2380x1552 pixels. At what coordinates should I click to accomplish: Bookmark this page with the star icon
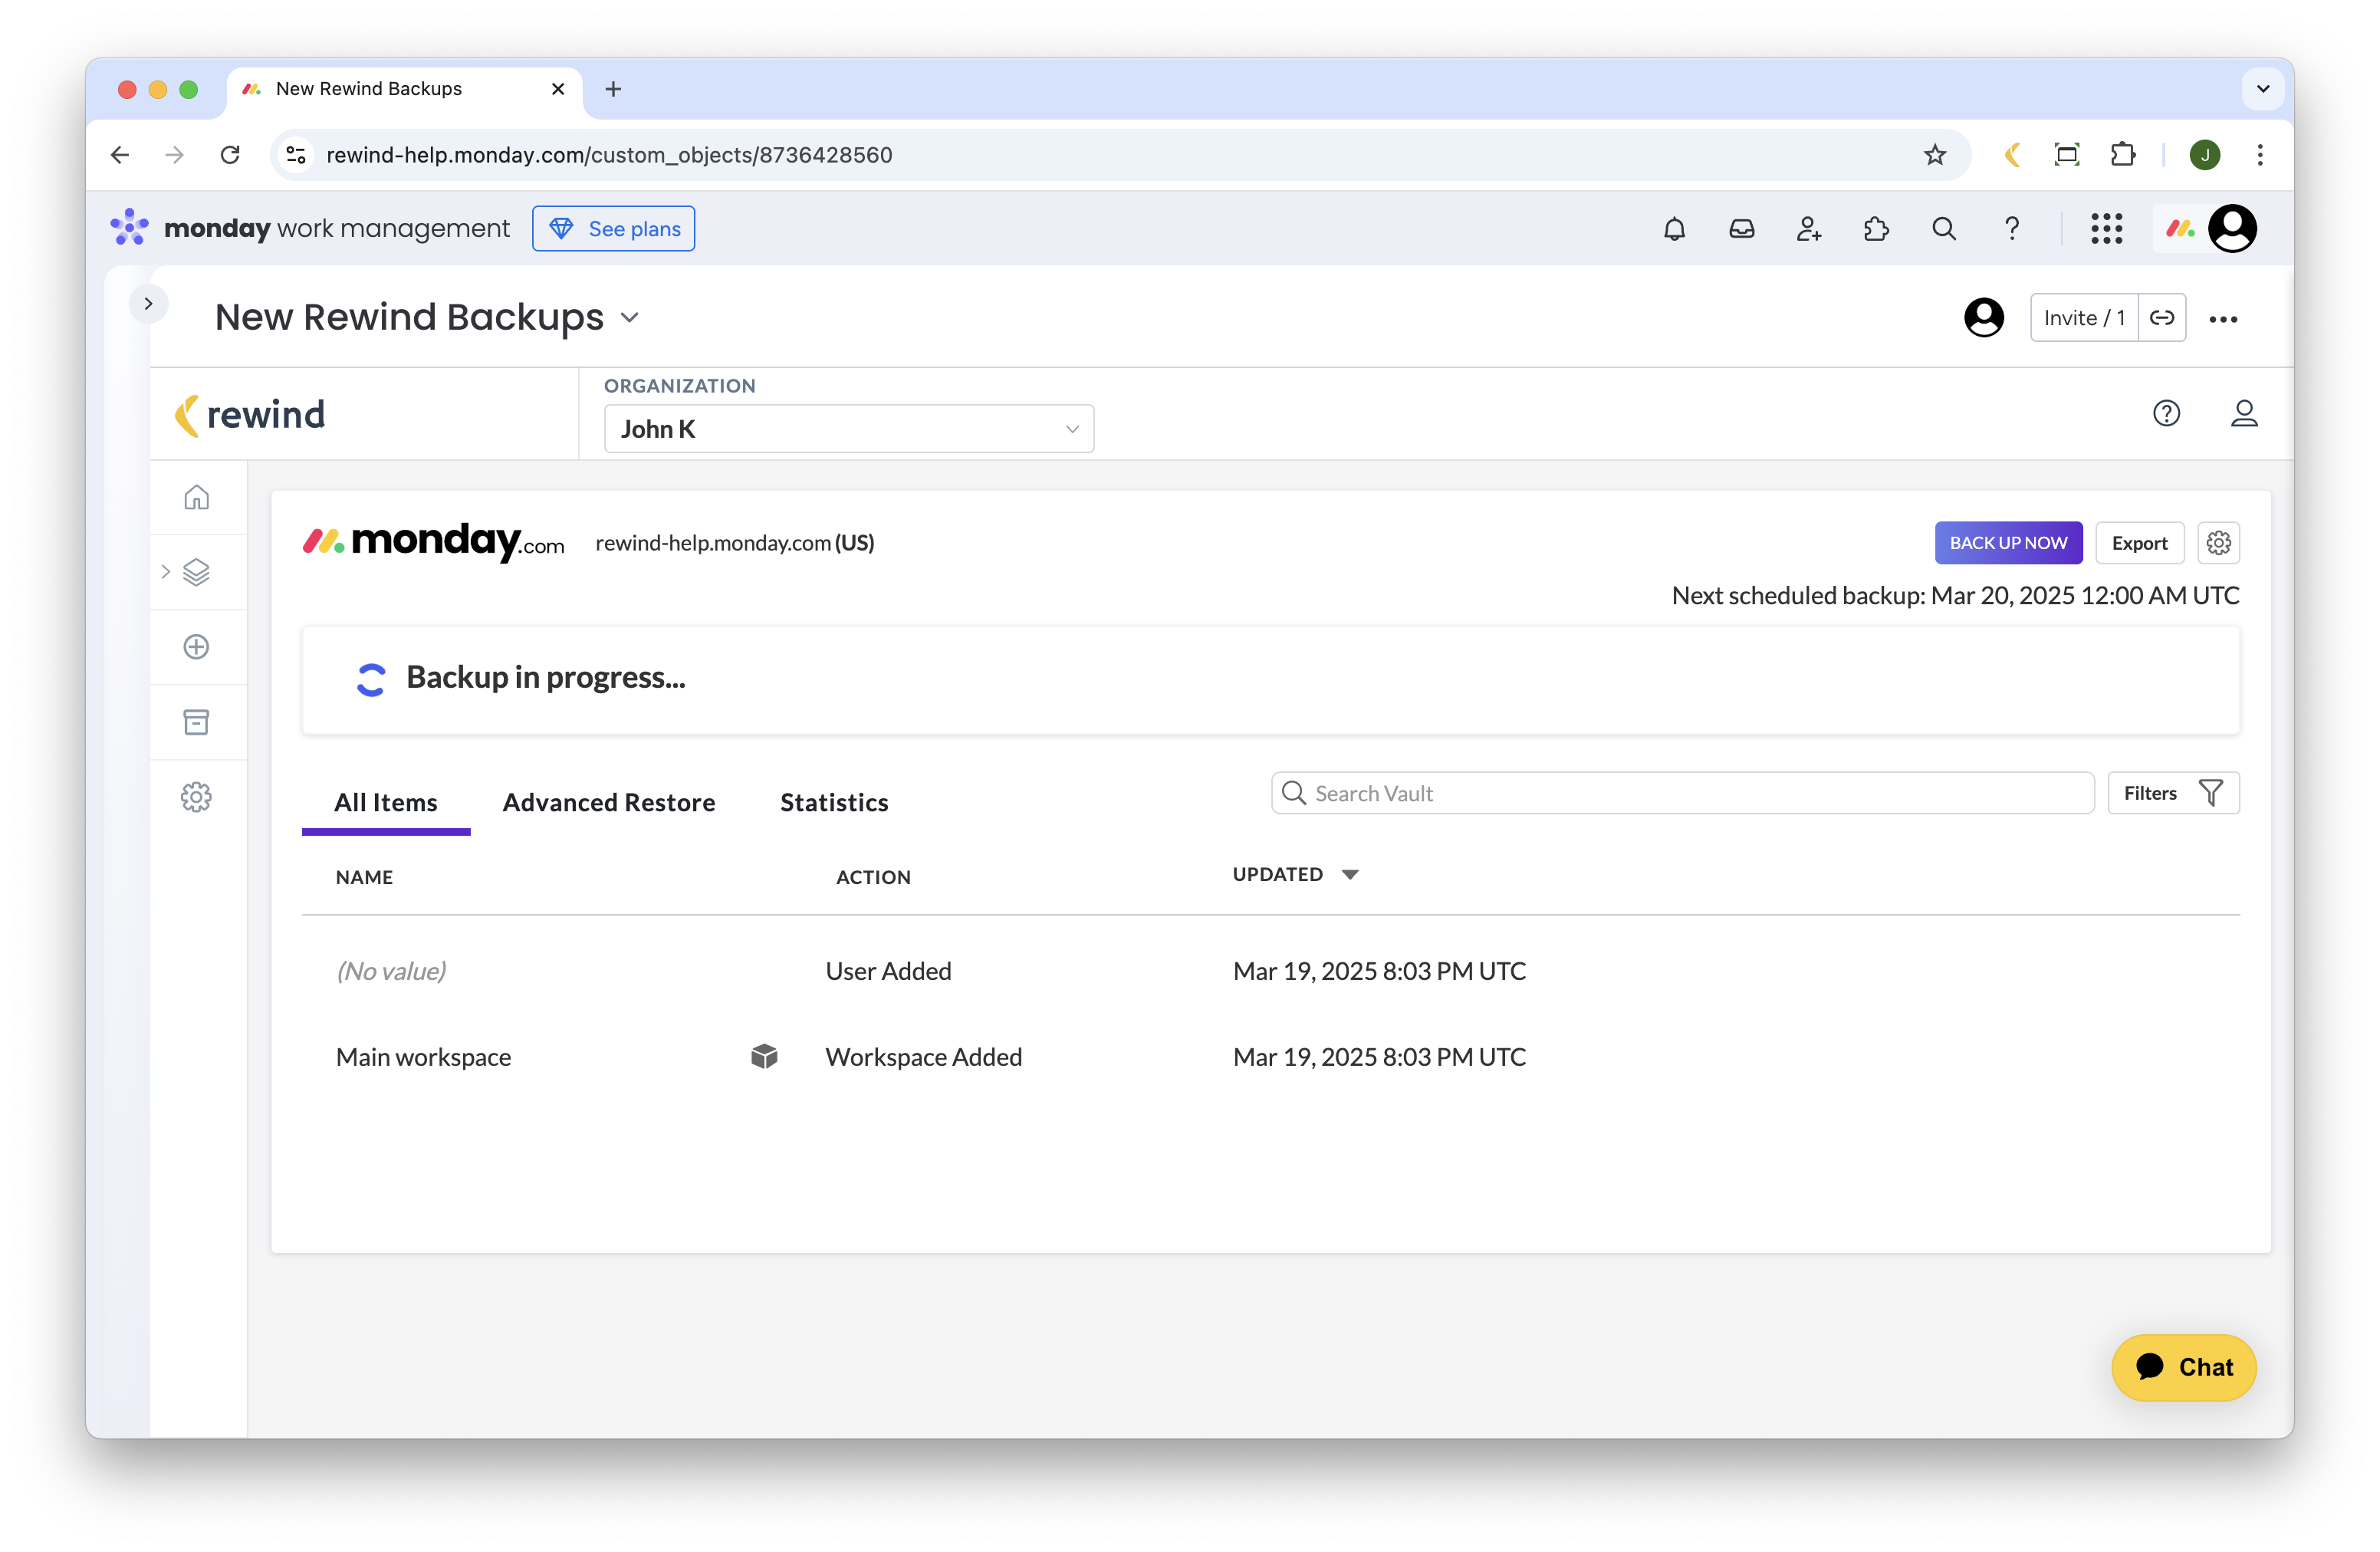click(1934, 155)
